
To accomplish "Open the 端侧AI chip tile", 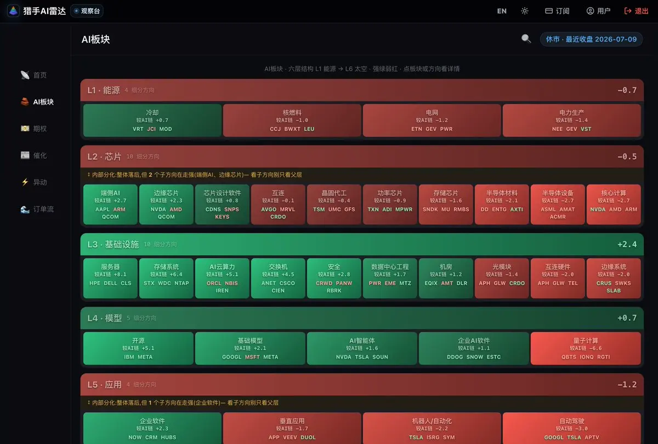I will (110, 204).
